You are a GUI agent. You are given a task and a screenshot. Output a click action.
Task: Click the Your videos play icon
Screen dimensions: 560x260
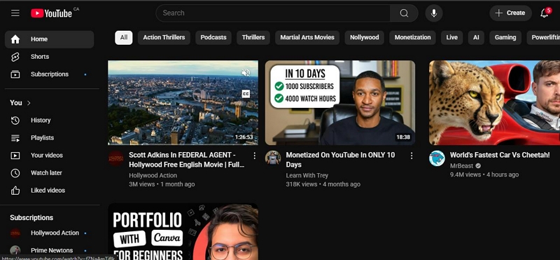pos(15,156)
